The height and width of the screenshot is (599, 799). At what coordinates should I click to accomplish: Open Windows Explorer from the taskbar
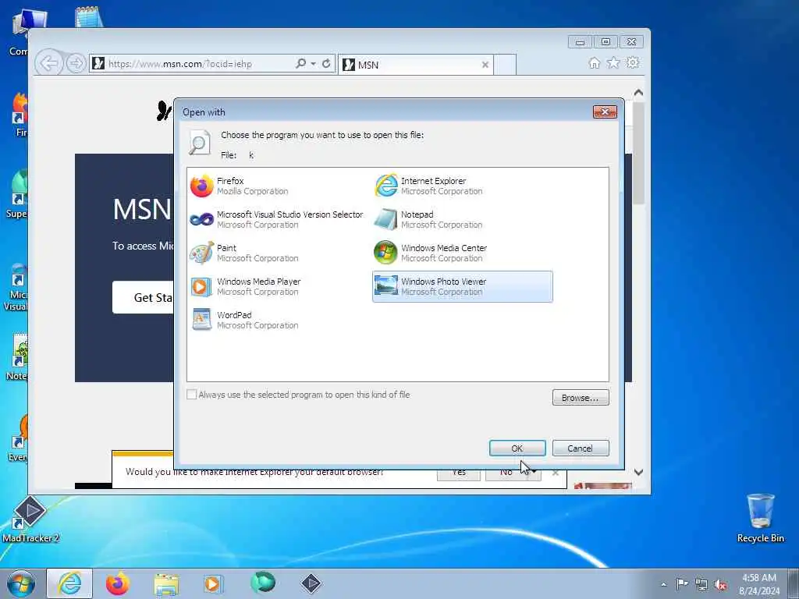pyautogui.click(x=166, y=584)
